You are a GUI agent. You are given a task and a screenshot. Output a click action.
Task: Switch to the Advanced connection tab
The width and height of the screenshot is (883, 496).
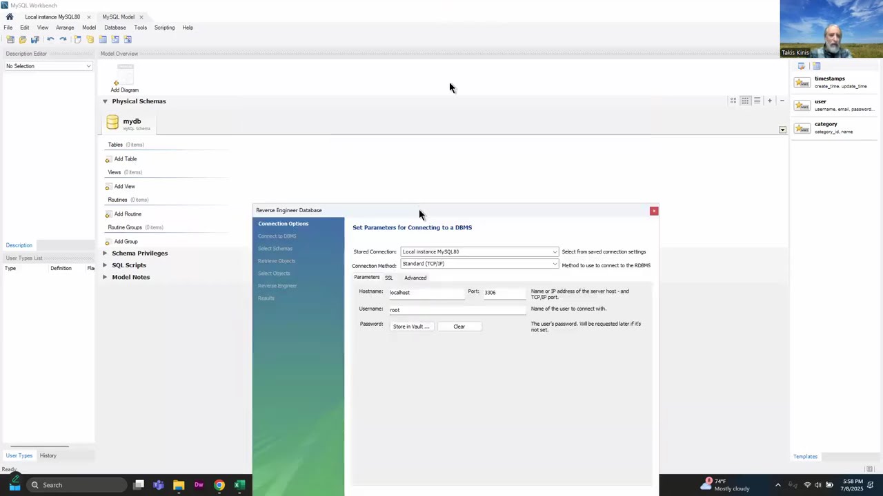pyautogui.click(x=415, y=278)
